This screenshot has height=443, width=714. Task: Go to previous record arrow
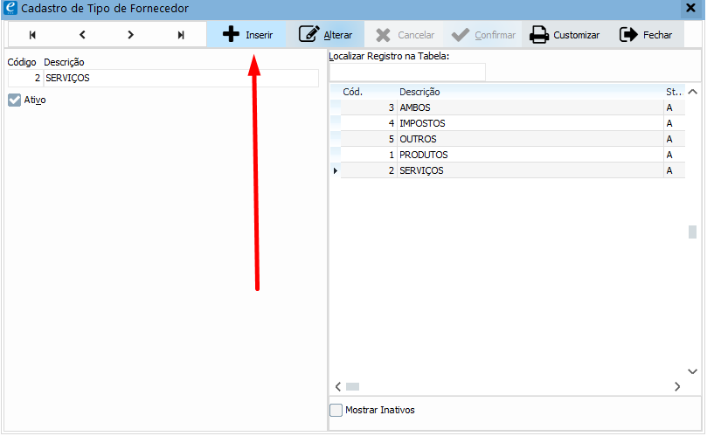coord(82,35)
